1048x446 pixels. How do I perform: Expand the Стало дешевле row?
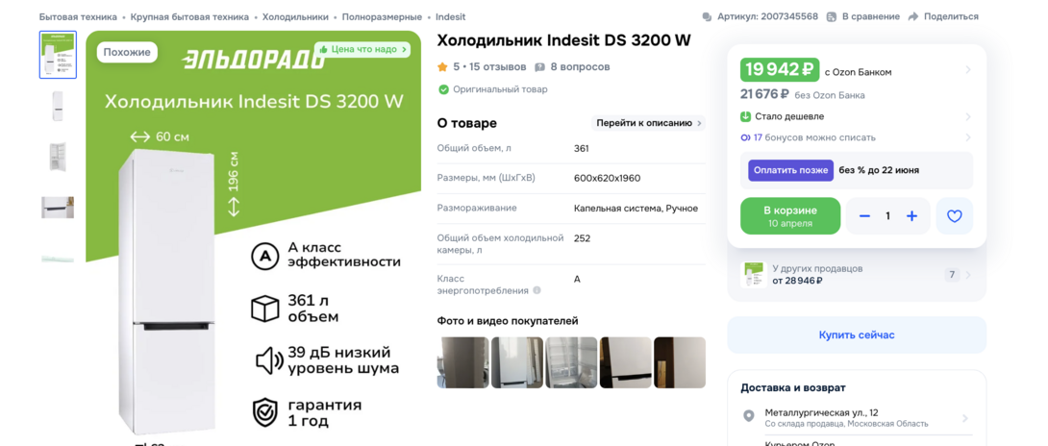pos(856,116)
